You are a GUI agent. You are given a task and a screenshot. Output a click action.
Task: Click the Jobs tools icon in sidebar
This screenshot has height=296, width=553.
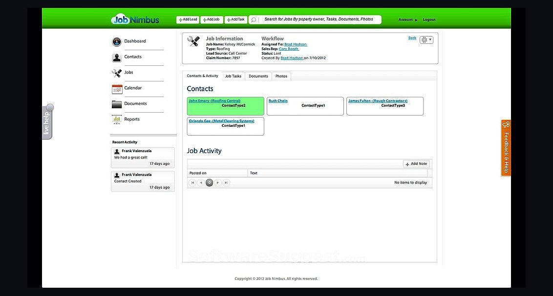pyautogui.click(x=117, y=73)
